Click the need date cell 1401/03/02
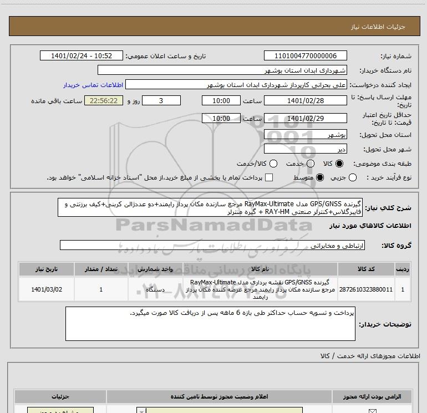Viewport: 427px width, 413px height. pyautogui.click(x=47, y=289)
